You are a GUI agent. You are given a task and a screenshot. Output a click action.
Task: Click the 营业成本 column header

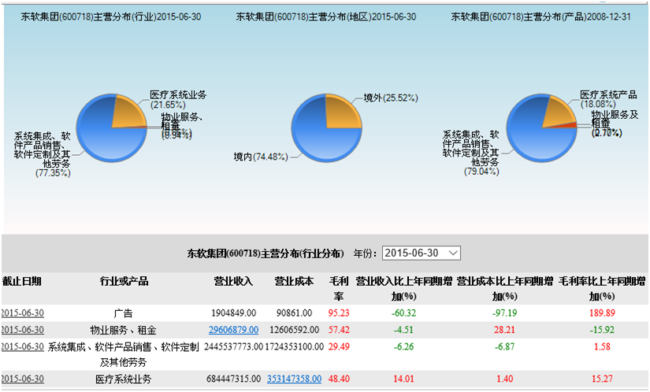coord(294,281)
